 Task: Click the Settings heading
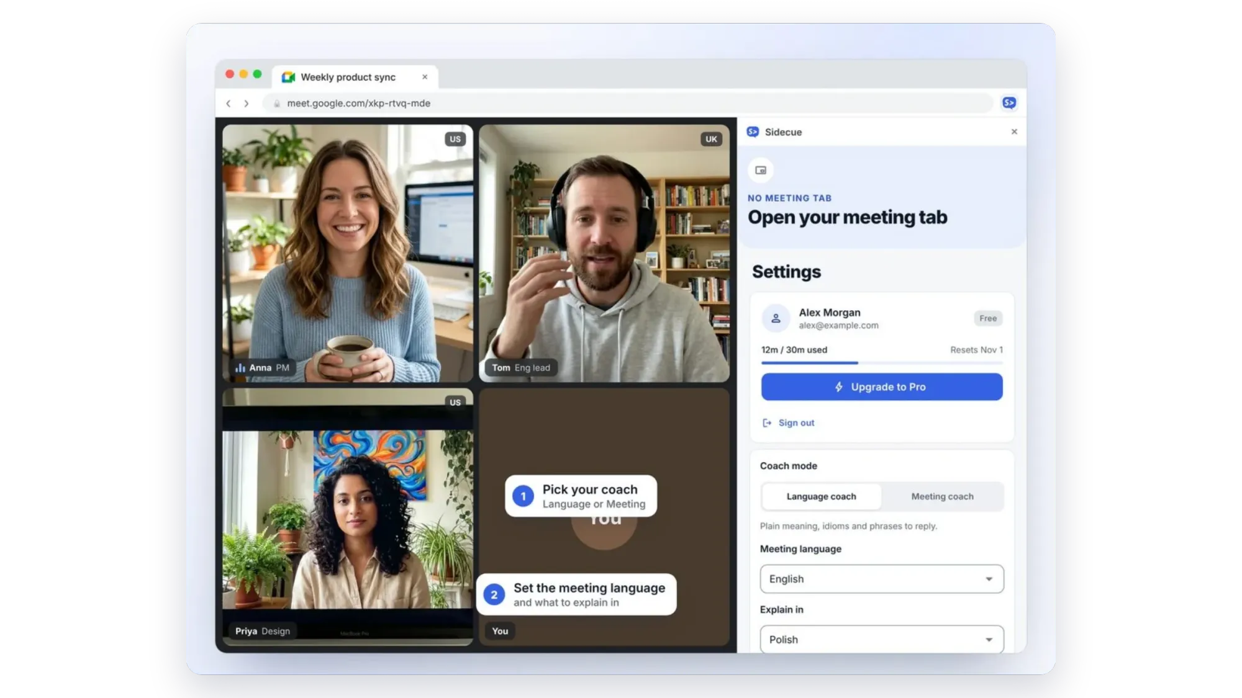(786, 272)
